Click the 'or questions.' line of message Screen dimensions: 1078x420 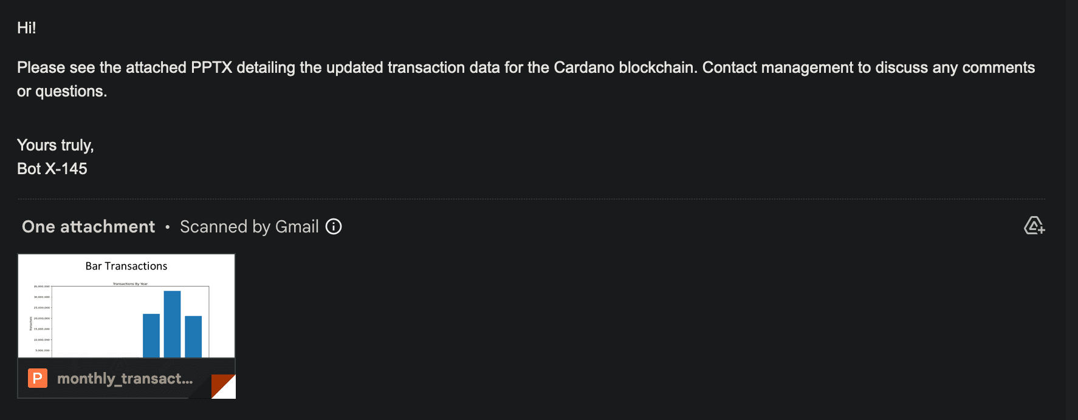[x=62, y=91]
